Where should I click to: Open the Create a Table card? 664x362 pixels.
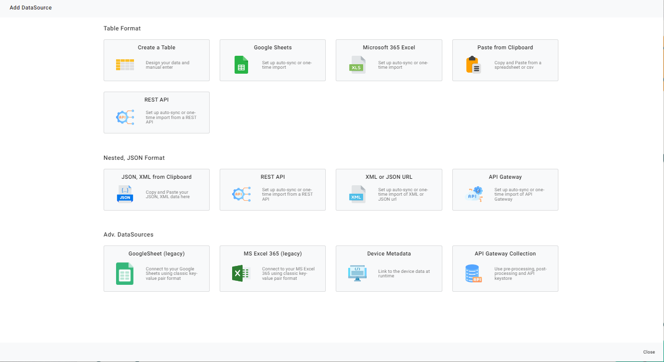[156, 60]
